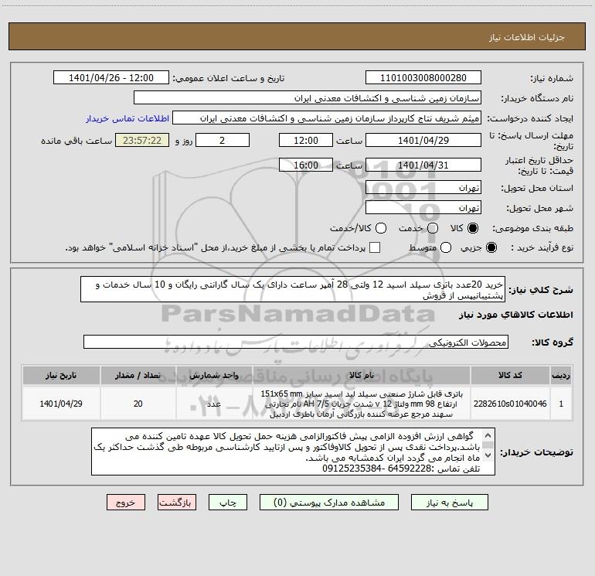This screenshot has height=576, width=595.
Task: Click the نام کالا column header
Action: click(x=362, y=375)
